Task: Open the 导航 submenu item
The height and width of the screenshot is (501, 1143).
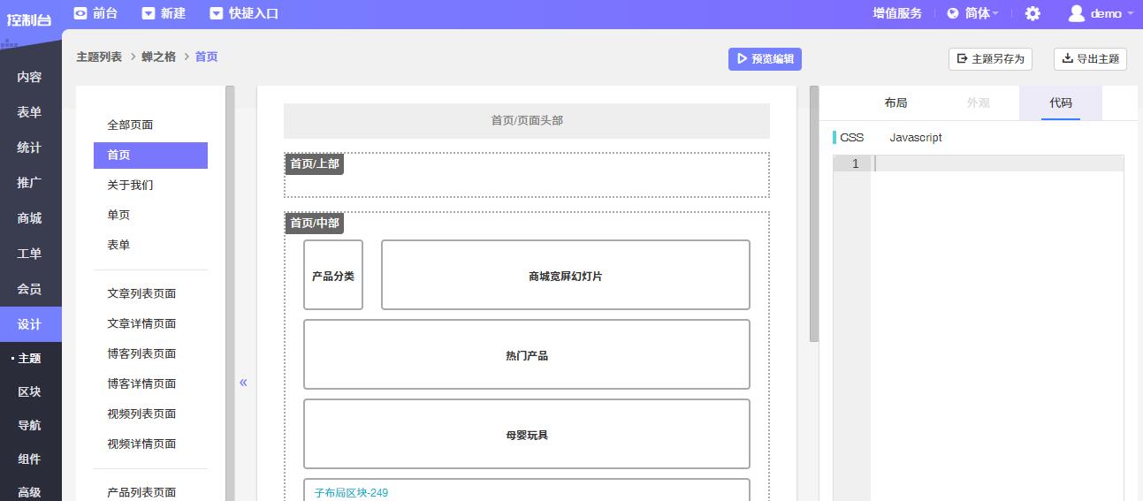Action: [30, 425]
